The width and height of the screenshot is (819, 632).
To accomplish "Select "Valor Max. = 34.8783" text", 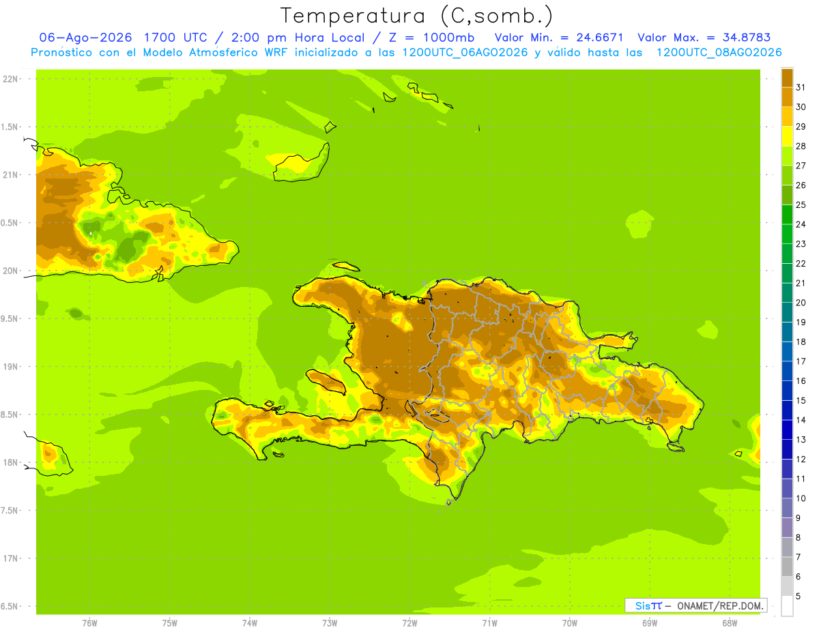I will tap(704, 37).
